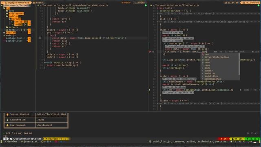Screen dimensions: 261x147
Task: Click the develop git branch prompt segment
Action: tap(56, 139)
